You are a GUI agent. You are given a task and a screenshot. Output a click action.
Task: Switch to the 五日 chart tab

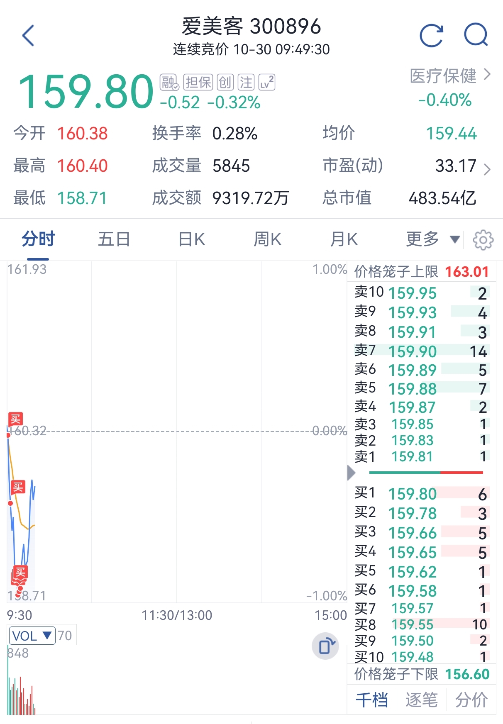[114, 239]
